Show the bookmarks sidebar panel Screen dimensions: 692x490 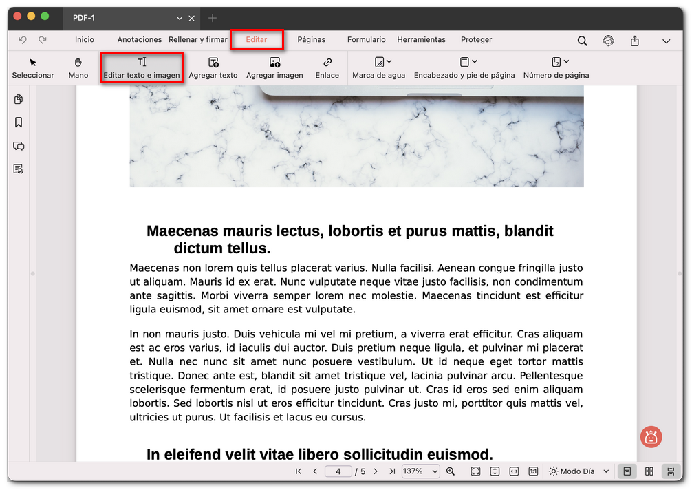[x=18, y=122]
